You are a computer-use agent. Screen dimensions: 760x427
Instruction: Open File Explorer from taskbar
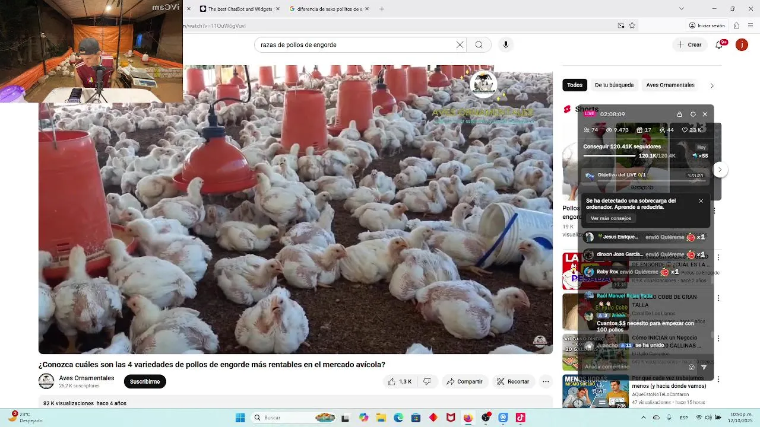381,418
